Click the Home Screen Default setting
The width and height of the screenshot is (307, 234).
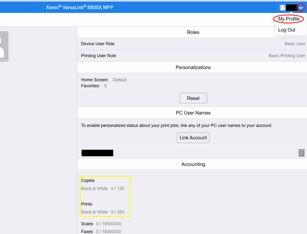point(120,80)
